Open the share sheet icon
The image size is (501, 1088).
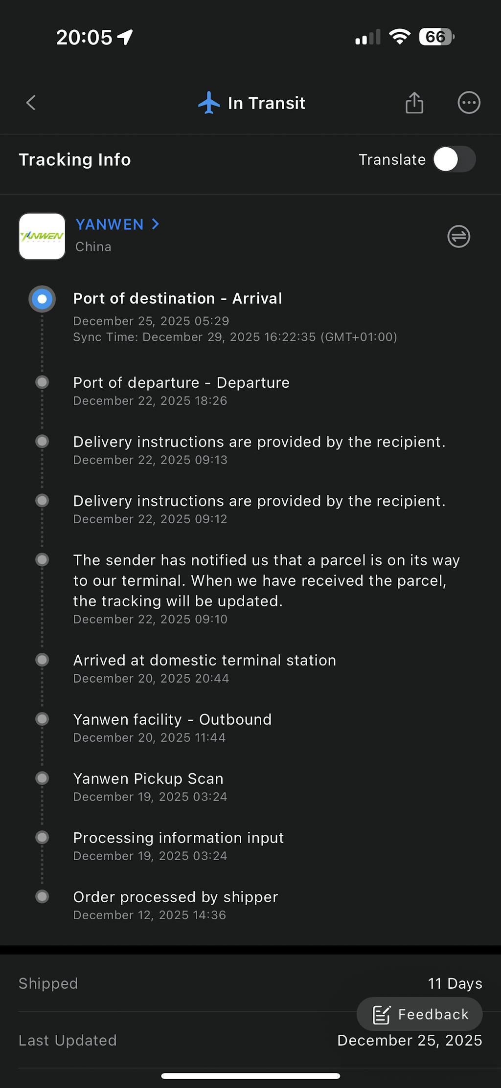click(x=414, y=103)
